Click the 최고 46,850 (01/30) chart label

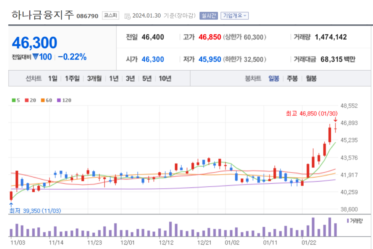click(312, 113)
